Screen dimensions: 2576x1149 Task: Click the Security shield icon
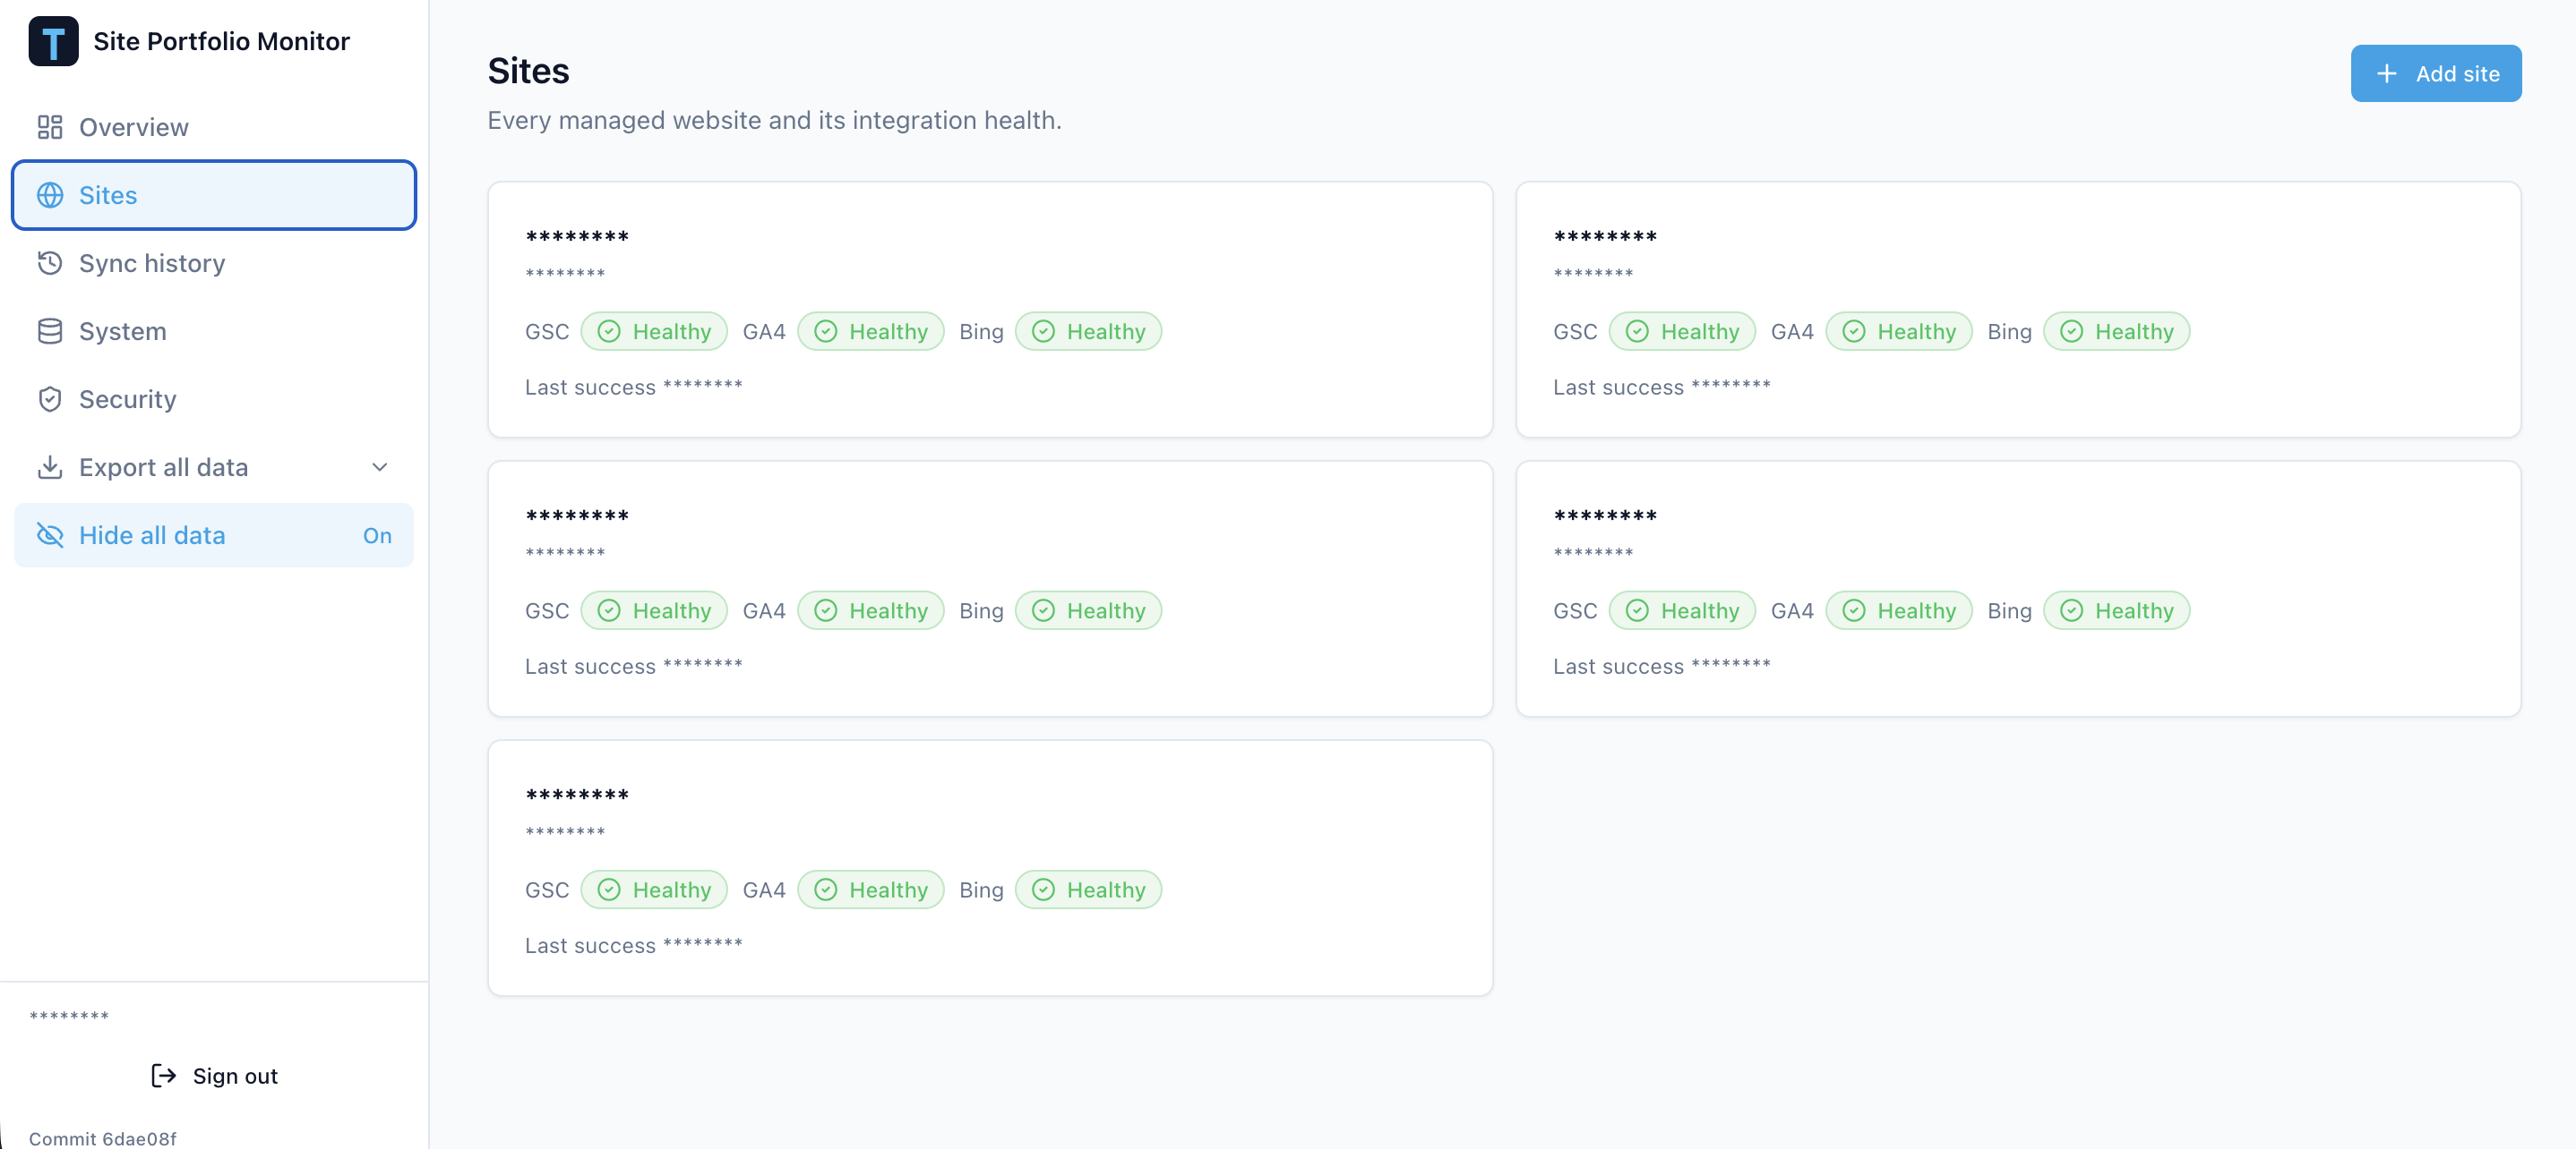(50, 398)
